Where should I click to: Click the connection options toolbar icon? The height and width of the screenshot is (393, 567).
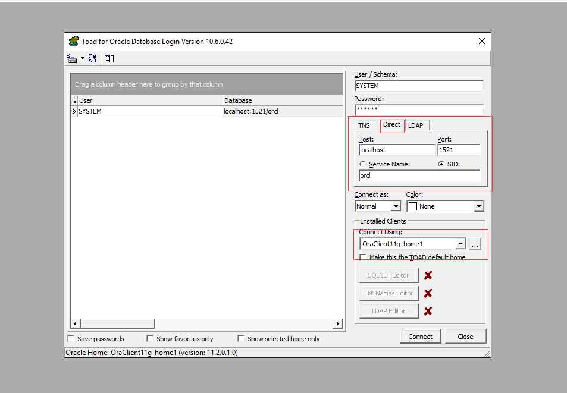[72, 58]
